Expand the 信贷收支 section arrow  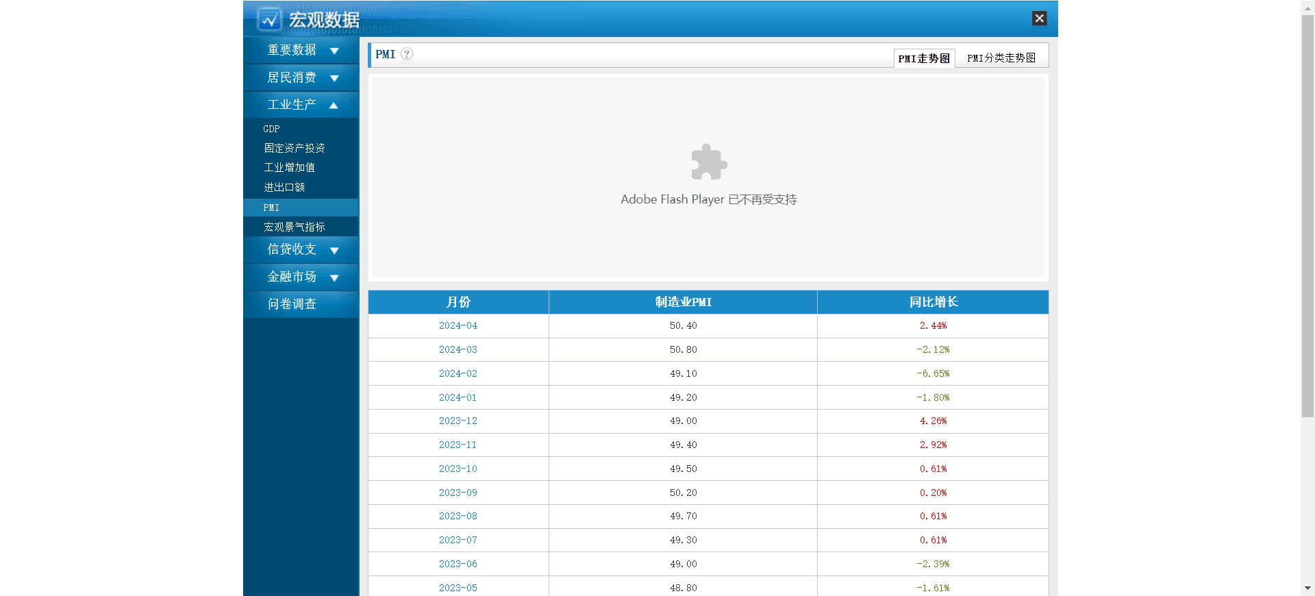point(334,250)
